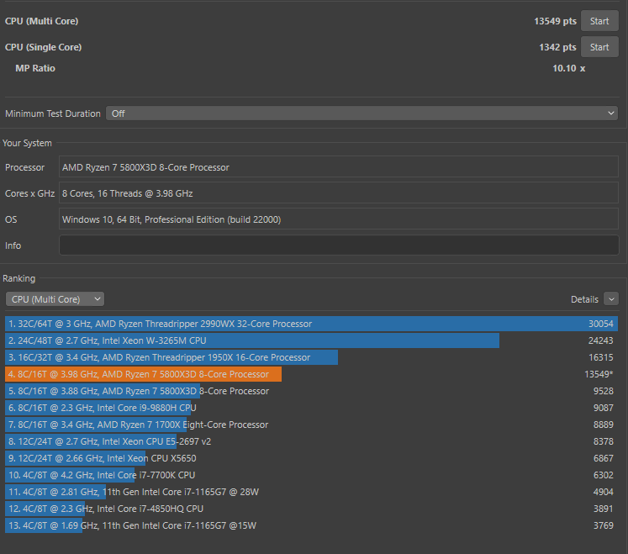
Task: Select ranking row Intel Core i9-9880H
Action: pos(311,408)
